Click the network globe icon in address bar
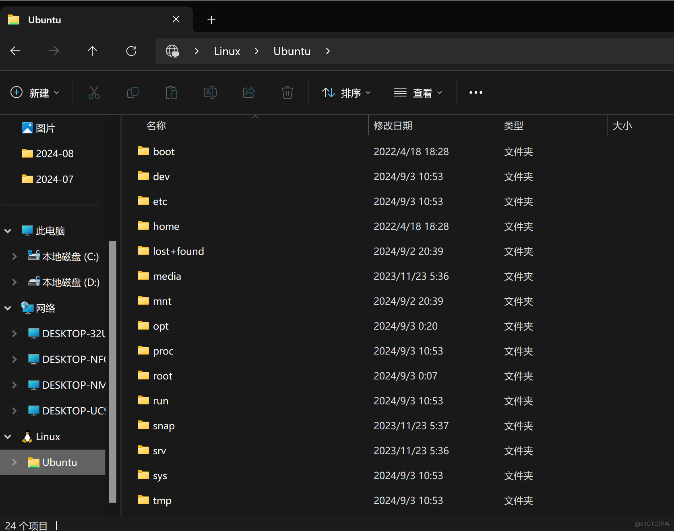The width and height of the screenshot is (674, 531). coord(172,51)
